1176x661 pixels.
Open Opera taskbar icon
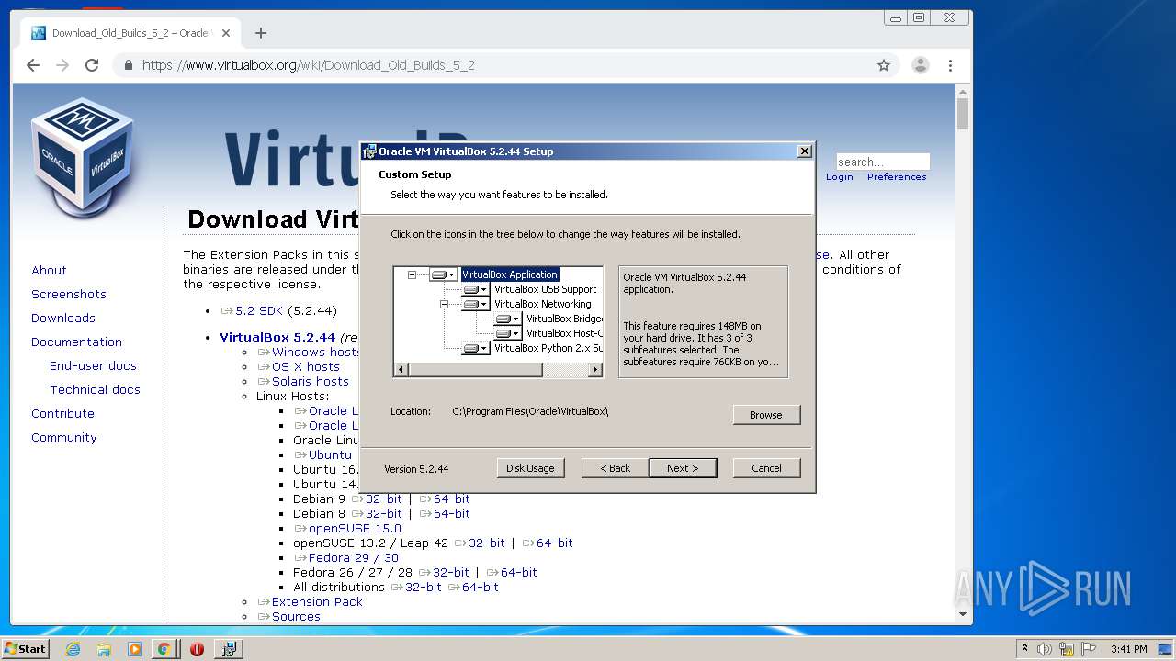197,649
